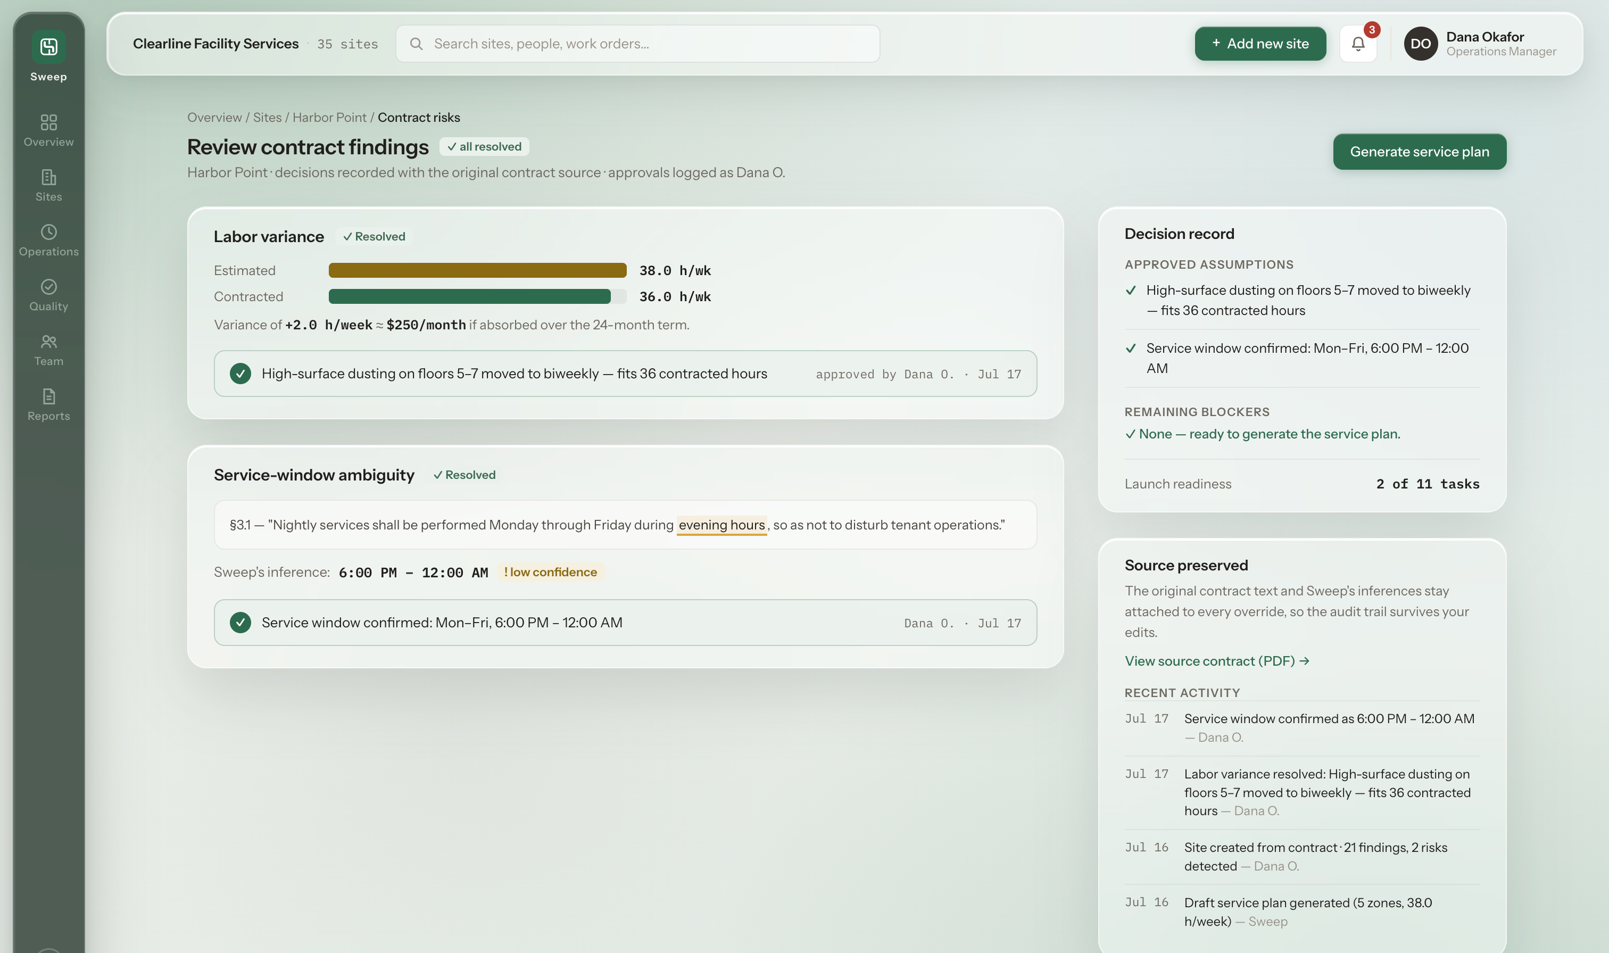
Task: Click the Labor variance heading
Action: pos(268,236)
